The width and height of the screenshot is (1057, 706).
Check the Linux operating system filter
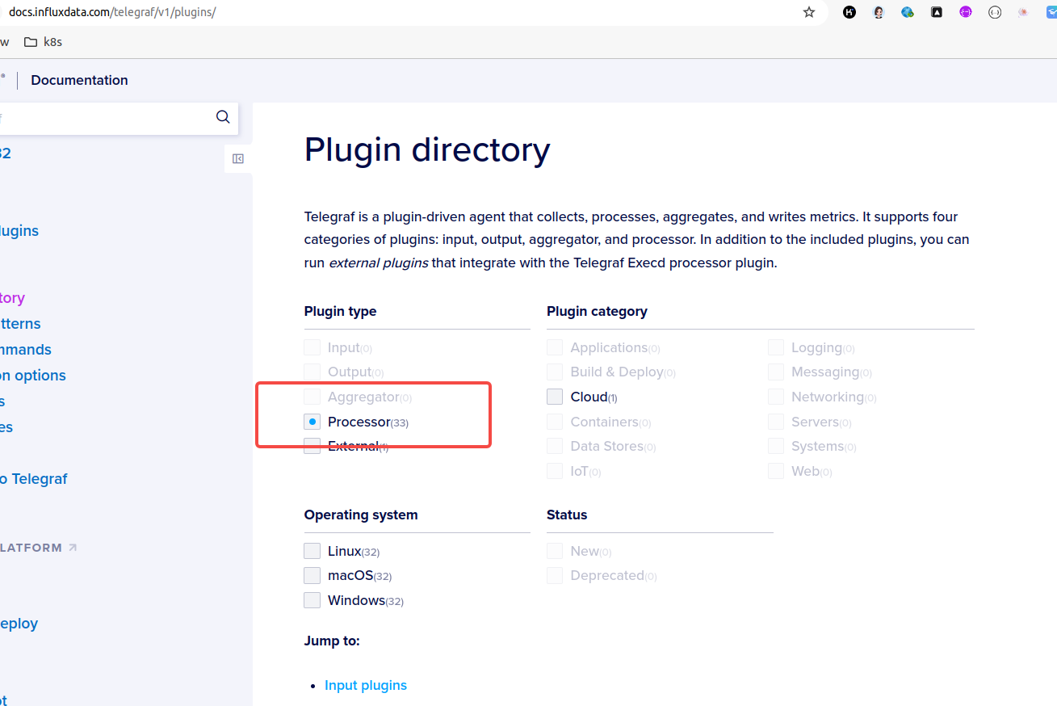pyautogui.click(x=312, y=551)
